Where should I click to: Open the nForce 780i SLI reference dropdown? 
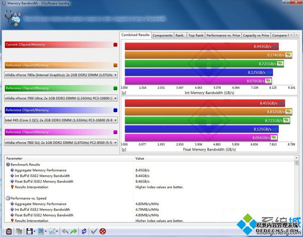pyautogui.click(x=61, y=143)
